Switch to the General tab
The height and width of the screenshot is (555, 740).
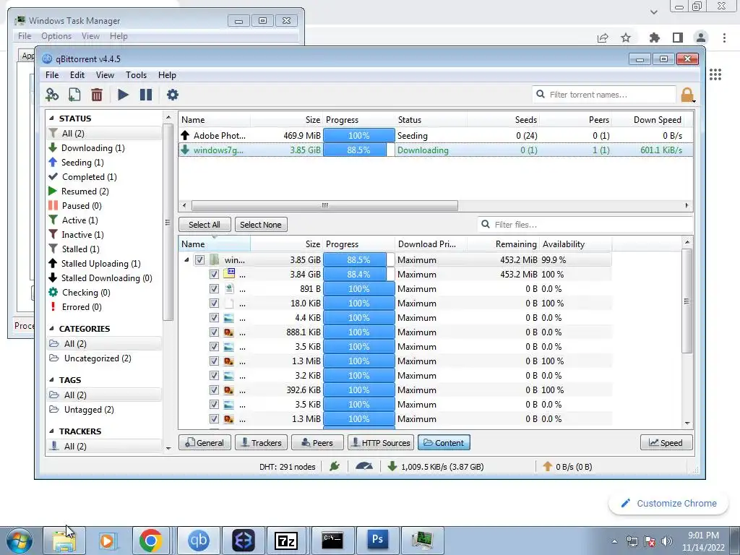205,443
